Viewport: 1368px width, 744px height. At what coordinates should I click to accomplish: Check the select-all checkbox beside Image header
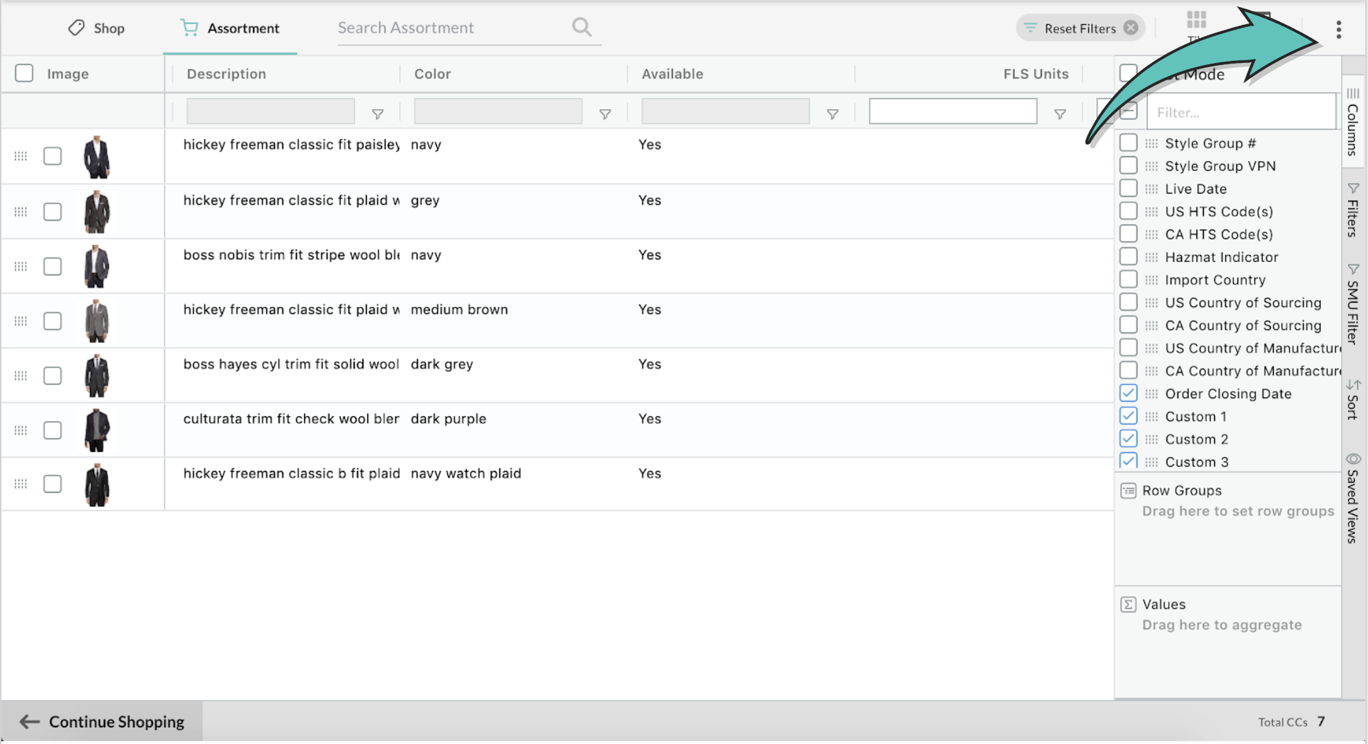coord(24,73)
